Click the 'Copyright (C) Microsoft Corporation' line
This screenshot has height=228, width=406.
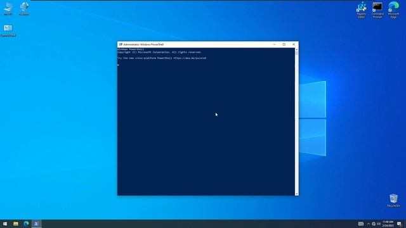coord(159,52)
